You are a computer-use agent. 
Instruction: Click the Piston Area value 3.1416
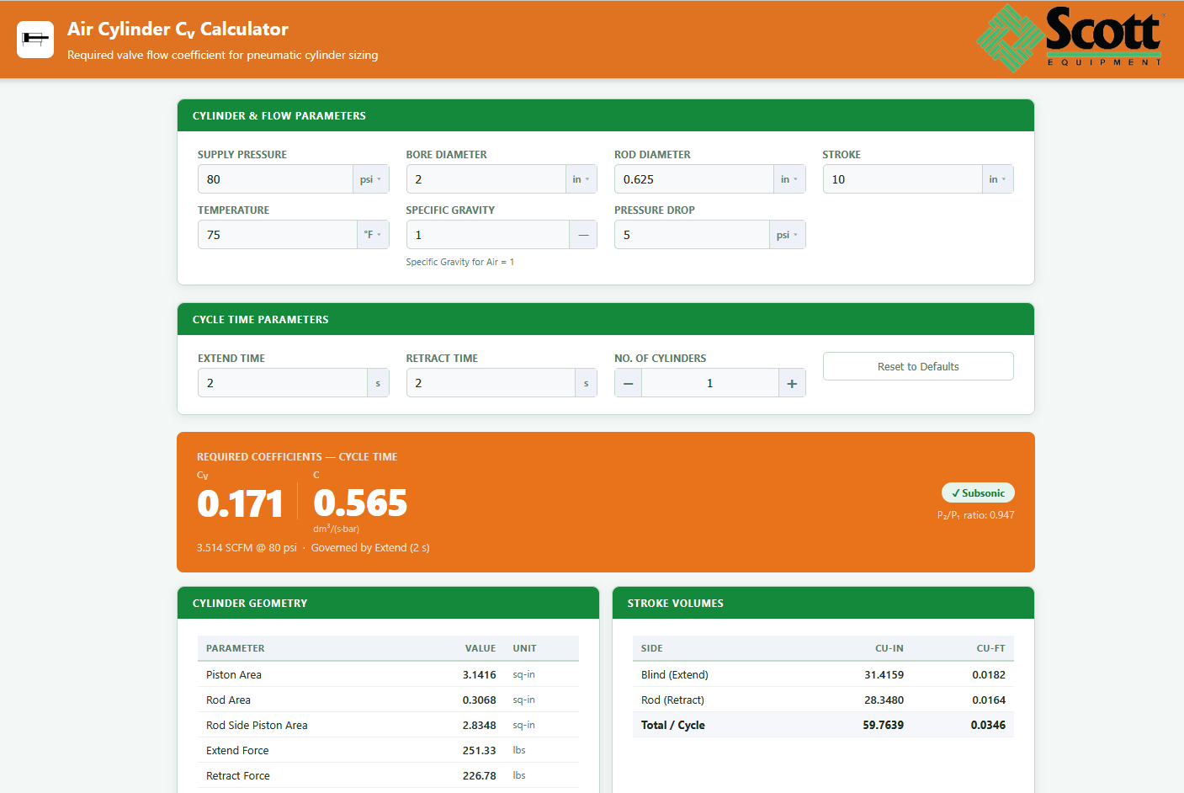[479, 674]
